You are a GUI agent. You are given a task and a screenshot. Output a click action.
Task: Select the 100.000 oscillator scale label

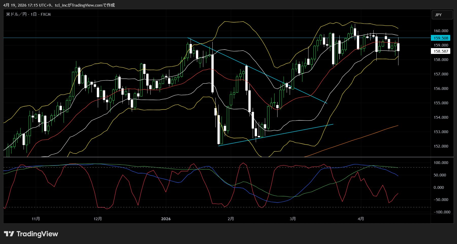(x=441, y=163)
